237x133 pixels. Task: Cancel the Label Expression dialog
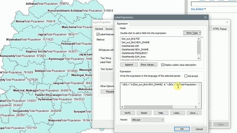(x=199, y=129)
